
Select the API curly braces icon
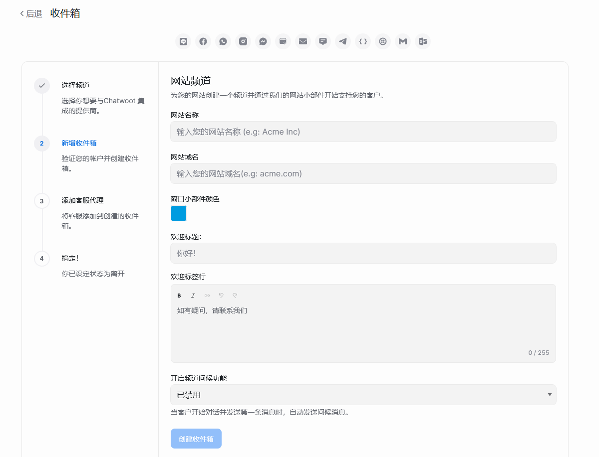click(x=363, y=41)
